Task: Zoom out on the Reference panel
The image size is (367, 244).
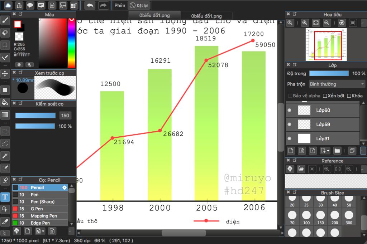Action: click(349, 169)
